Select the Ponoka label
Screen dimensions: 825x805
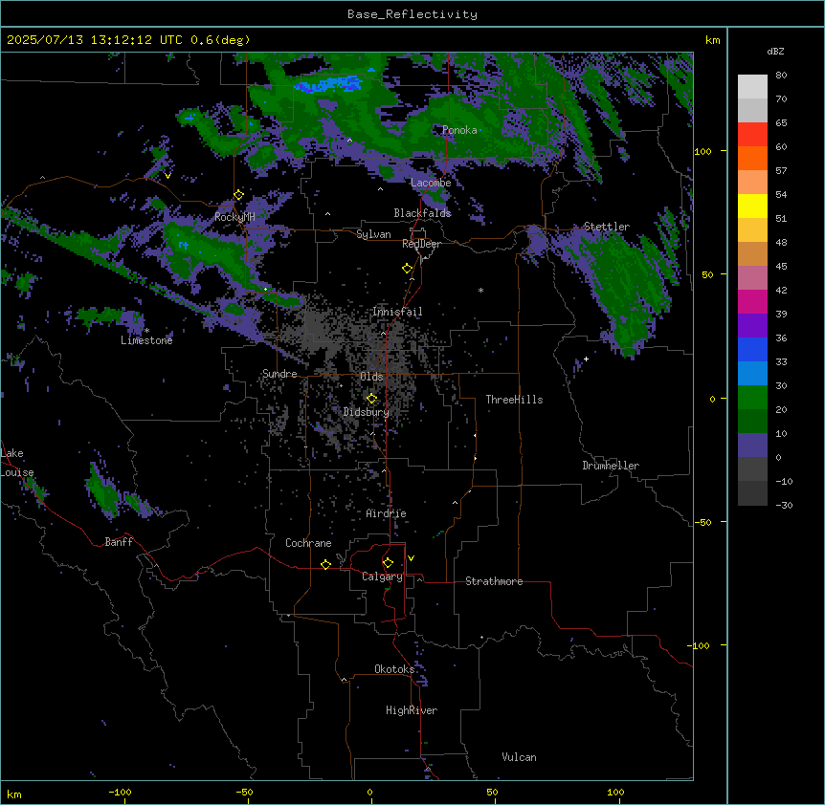tap(459, 130)
